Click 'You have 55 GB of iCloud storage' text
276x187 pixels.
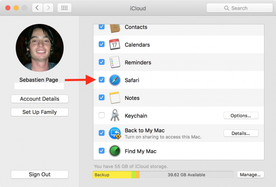pos(131,166)
